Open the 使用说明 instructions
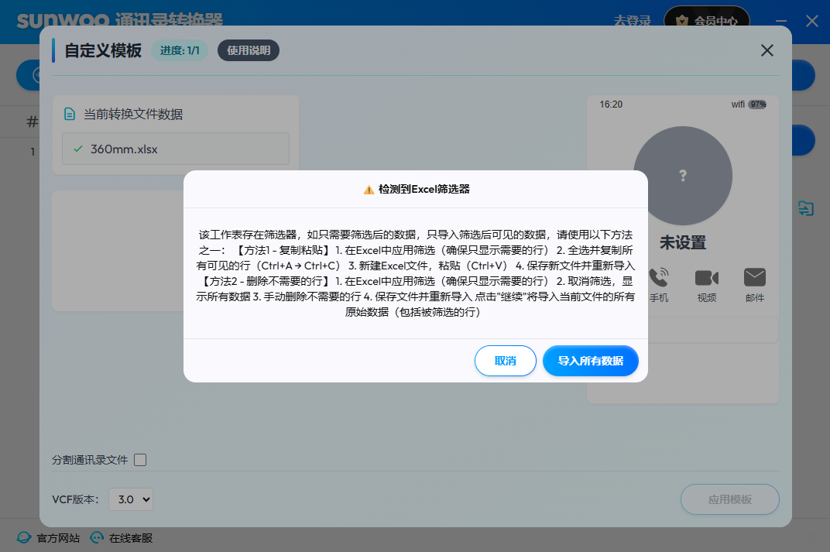830x552 pixels. coord(249,51)
